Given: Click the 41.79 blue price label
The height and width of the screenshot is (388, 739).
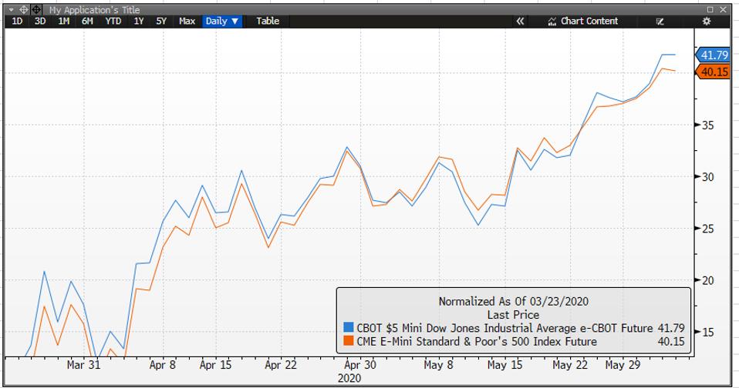Looking at the screenshot, I should click(x=714, y=55).
